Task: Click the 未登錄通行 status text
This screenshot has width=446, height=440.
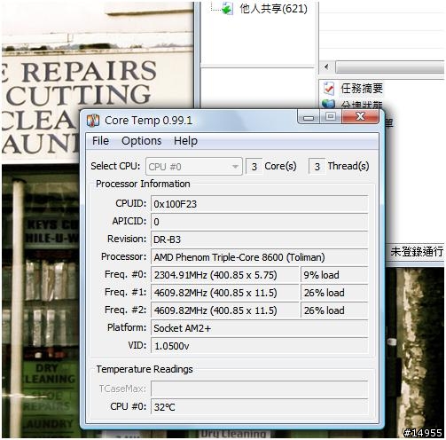Action: (417, 252)
